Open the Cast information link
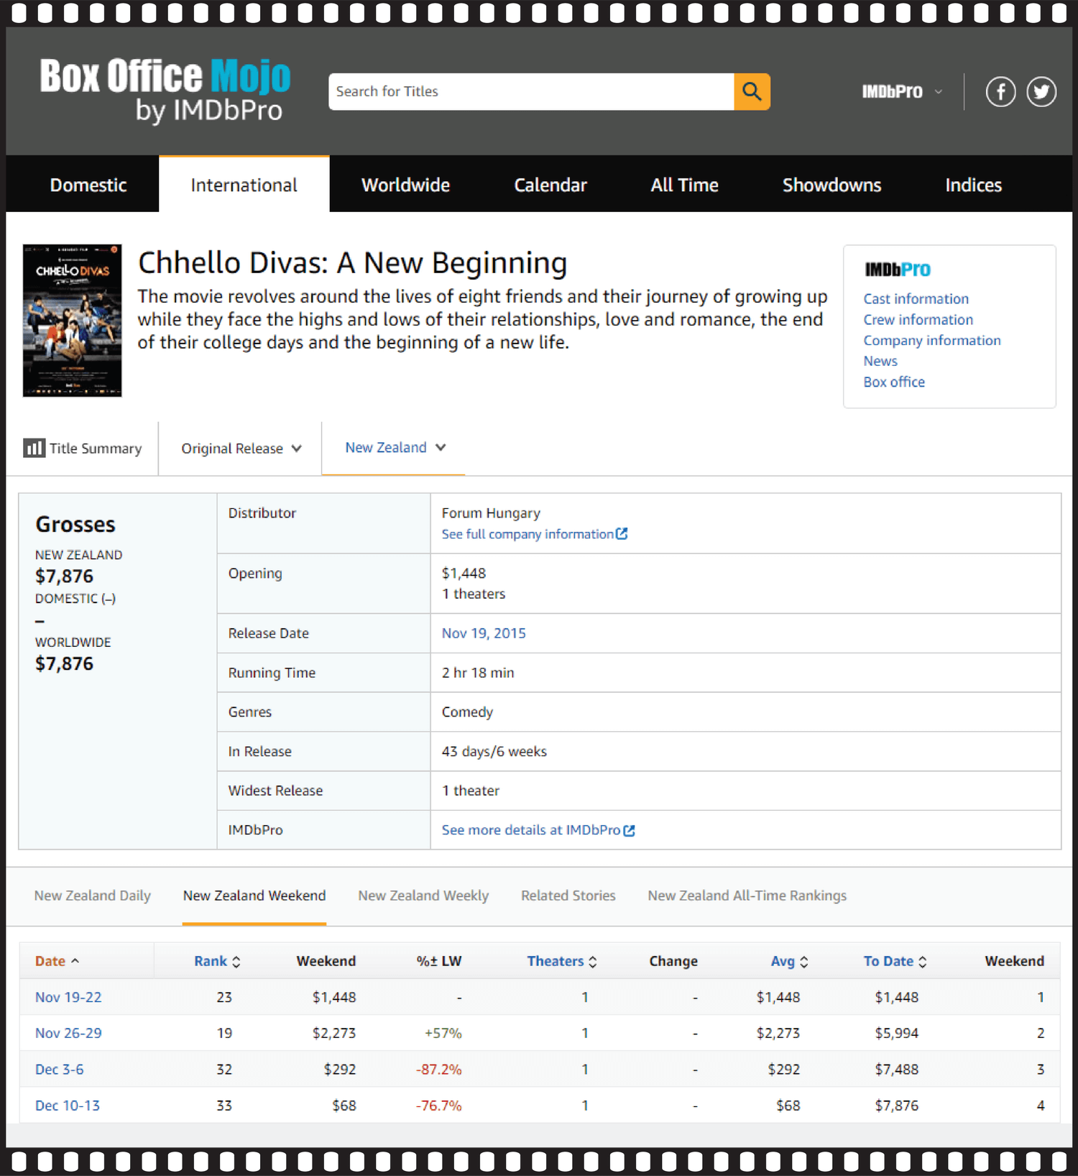 coord(916,298)
